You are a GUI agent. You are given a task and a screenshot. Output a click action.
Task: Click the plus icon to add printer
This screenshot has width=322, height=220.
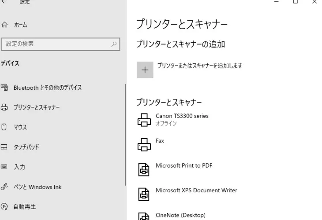coord(145,70)
